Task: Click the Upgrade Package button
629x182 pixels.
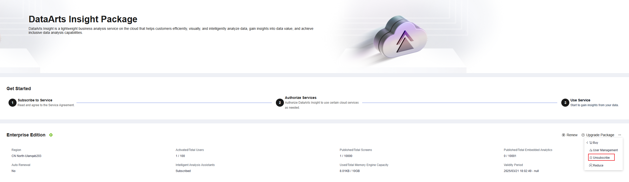Action: [598, 135]
